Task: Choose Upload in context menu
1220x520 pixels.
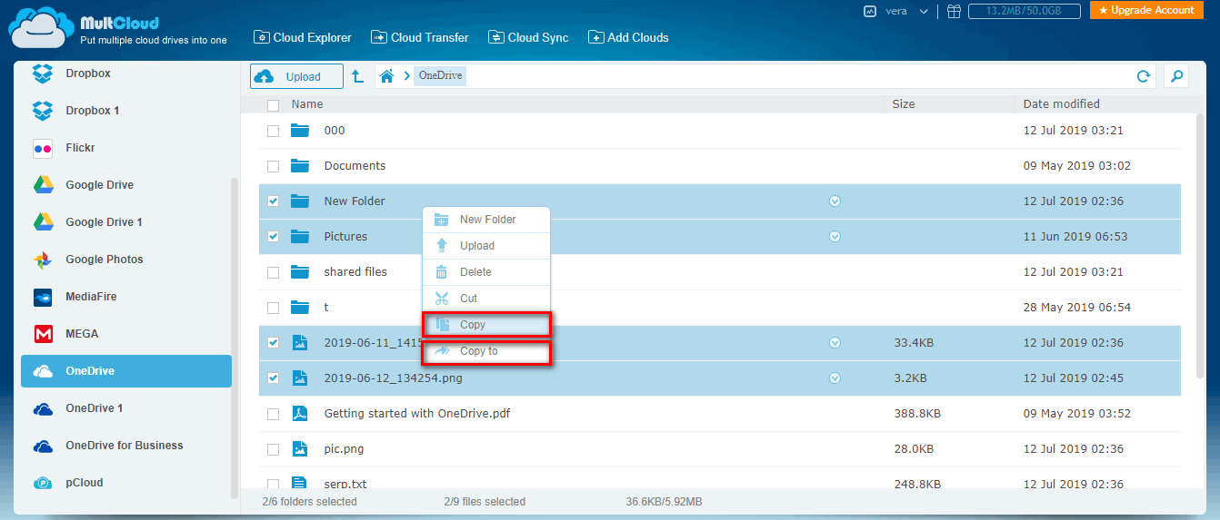Action: [x=486, y=246]
